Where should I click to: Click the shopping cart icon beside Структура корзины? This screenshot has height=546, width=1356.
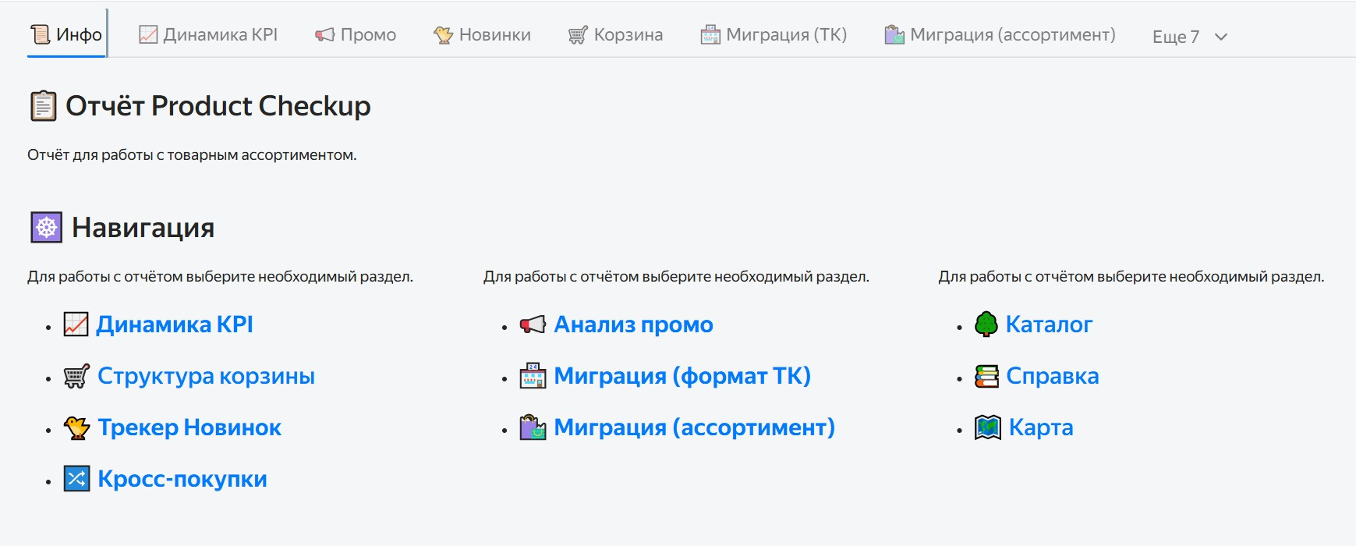[76, 376]
